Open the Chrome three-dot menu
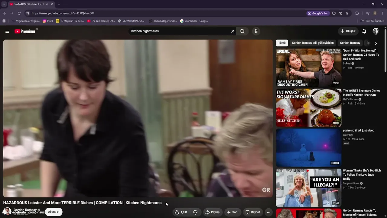The height and width of the screenshot is (218, 387). click(x=382, y=13)
